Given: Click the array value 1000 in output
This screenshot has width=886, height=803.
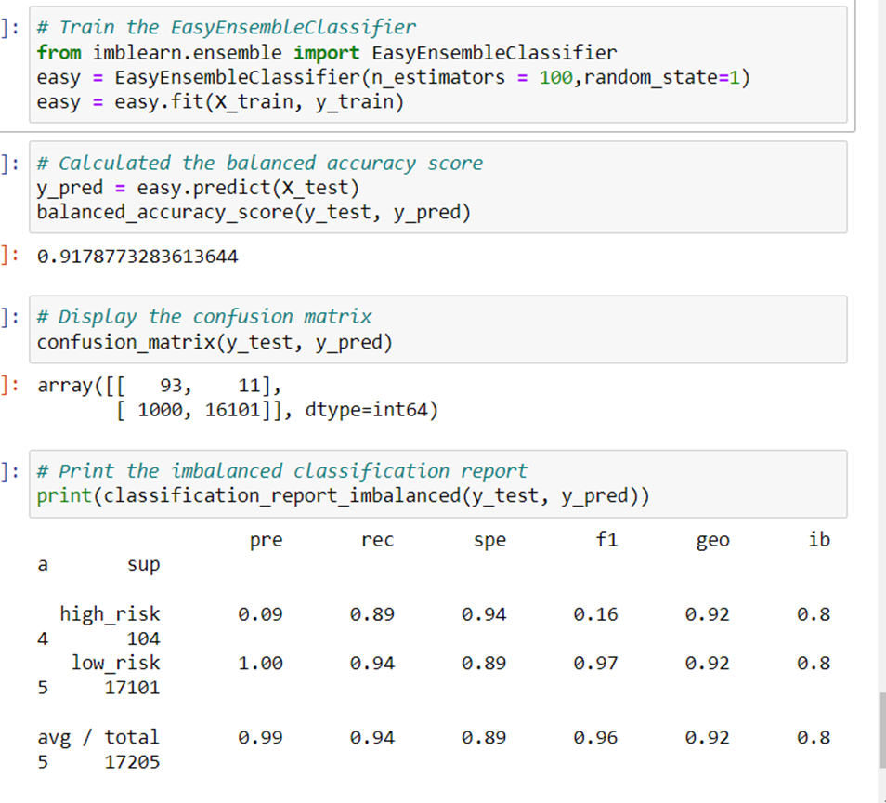Looking at the screenshot, I should point(160,410).
